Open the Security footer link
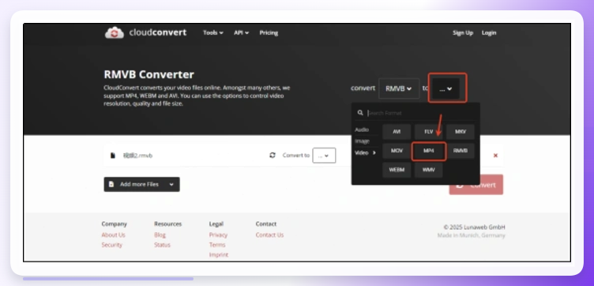 pyautogui.click(x=111, y=245)
